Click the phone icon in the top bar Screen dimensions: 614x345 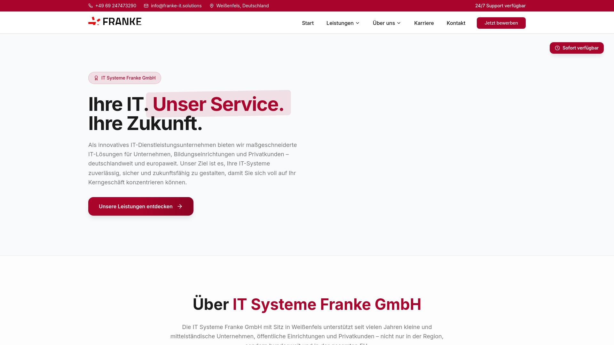[x=91, y=6]
